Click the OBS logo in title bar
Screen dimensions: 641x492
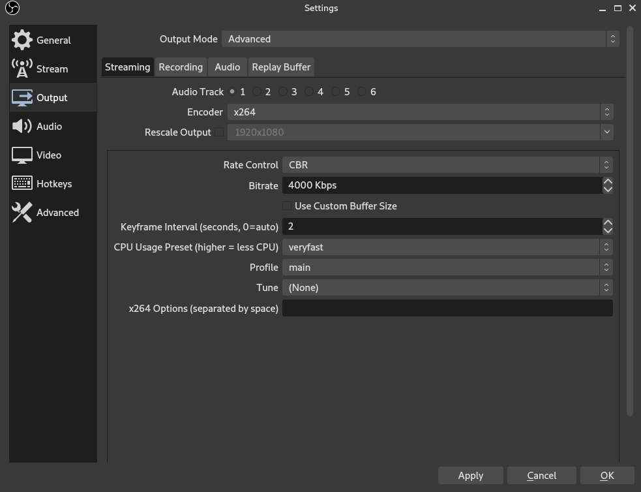pos(12,8)
